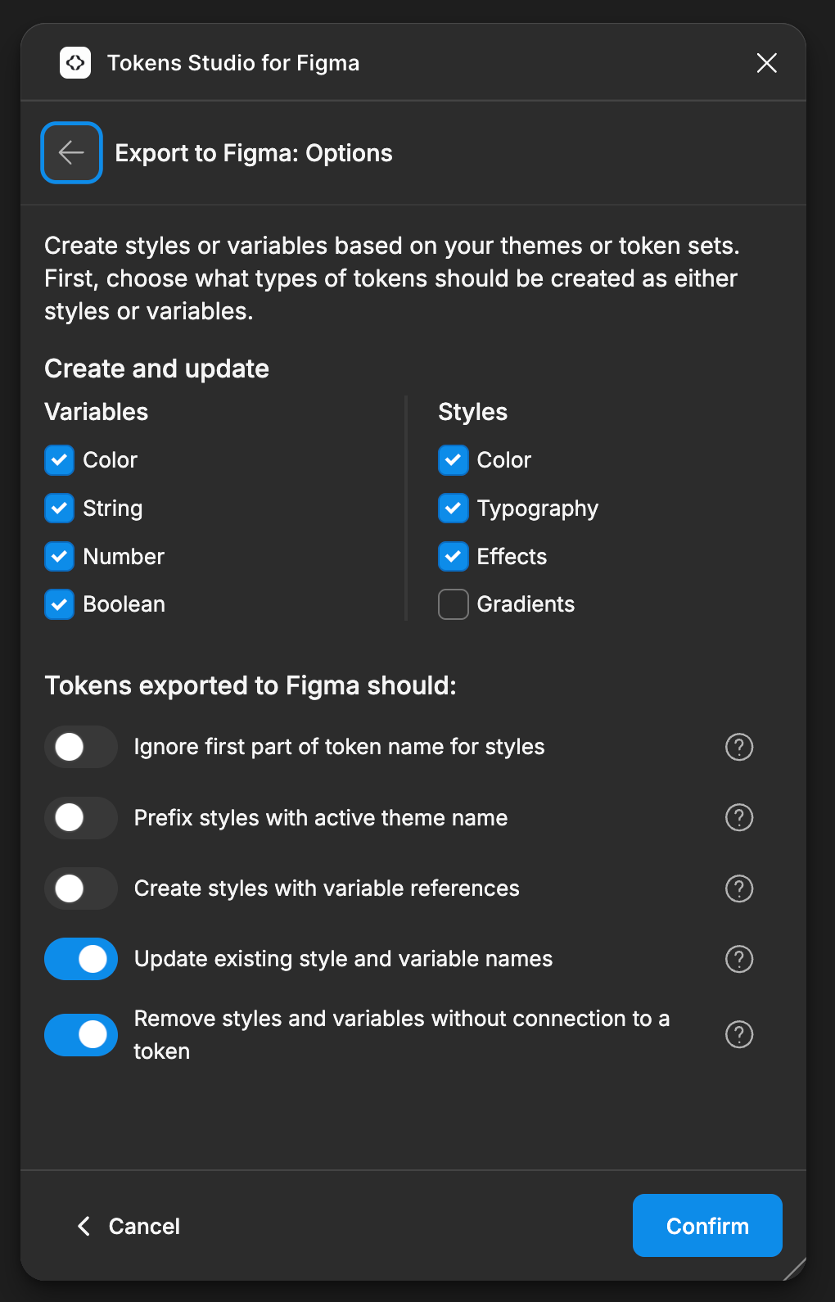Image resolution: width=835 pixels, height=1302 pixels.
Task: Disable Update existing style and variable names
Action: pyautogui.click(x=81, y=959)
